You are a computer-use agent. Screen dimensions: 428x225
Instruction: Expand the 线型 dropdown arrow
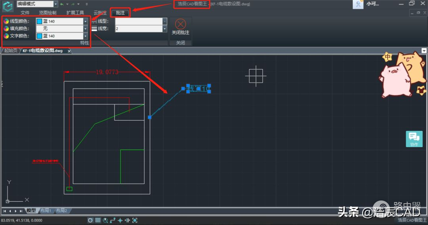pyautogui.click(x=164, y=21)
